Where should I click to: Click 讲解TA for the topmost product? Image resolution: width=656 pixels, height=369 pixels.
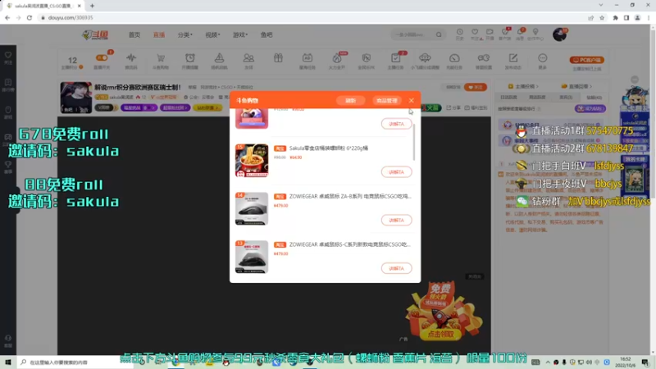(x=396, y=124)
